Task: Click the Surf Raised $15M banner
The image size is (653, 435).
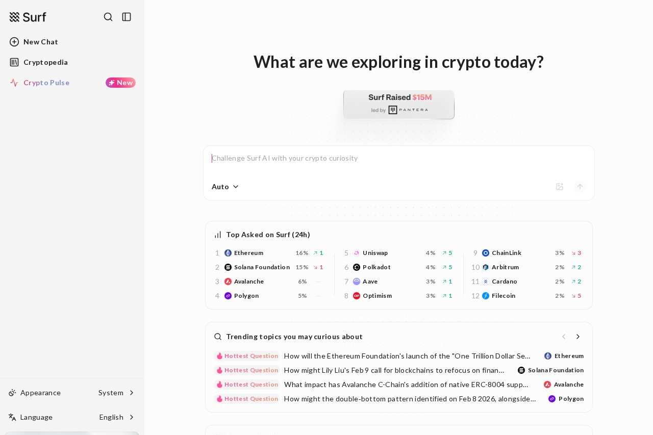Action: point(399,105)
